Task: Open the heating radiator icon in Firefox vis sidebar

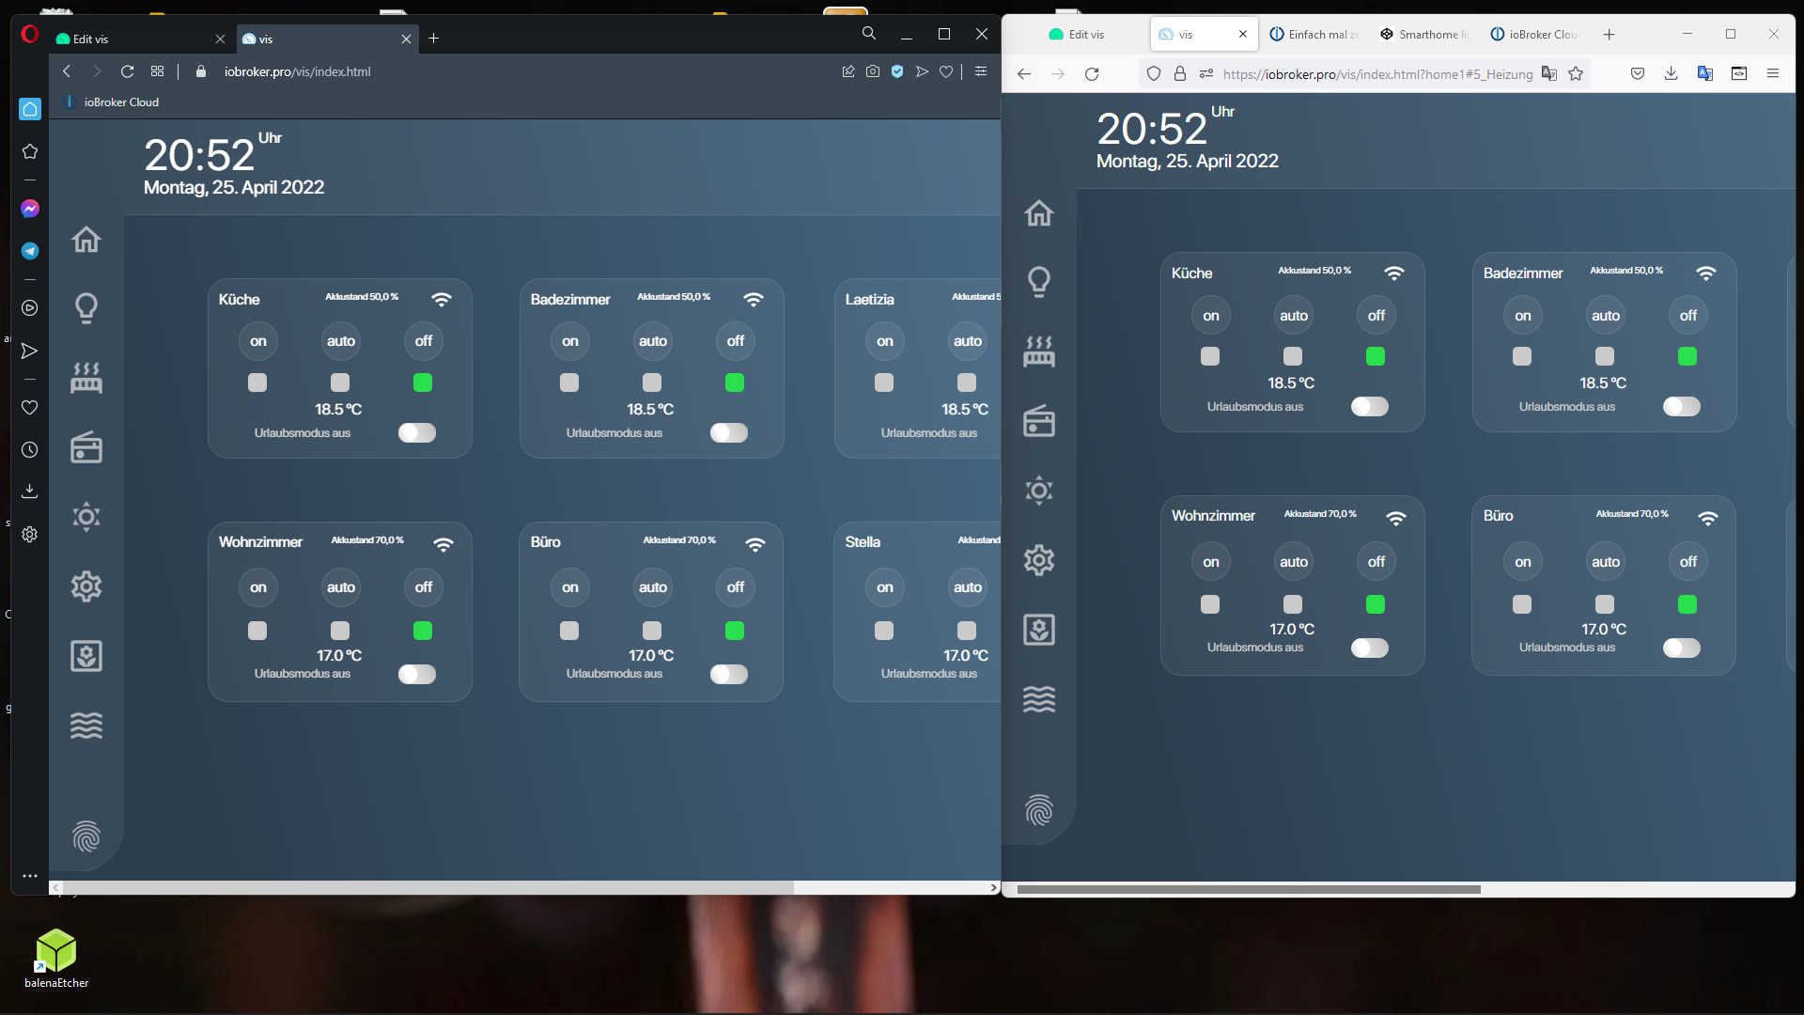Action: [1038, 351]
